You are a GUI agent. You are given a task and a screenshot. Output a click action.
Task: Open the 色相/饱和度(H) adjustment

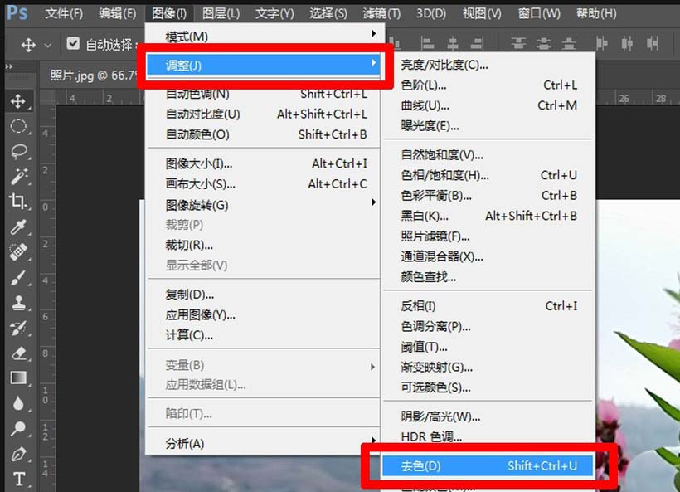coord(452,175)
